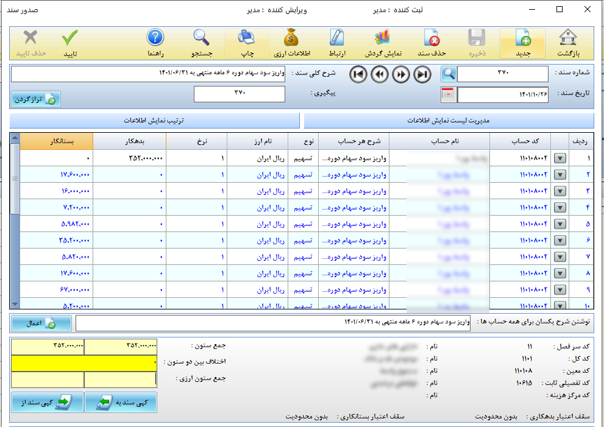Image resolution: width=604 pixels, height=427 pixels.
Task: Select credit cell ۷.۲۰۰.۰۰۰ in row ۴
Action: [x=56, y=208]
